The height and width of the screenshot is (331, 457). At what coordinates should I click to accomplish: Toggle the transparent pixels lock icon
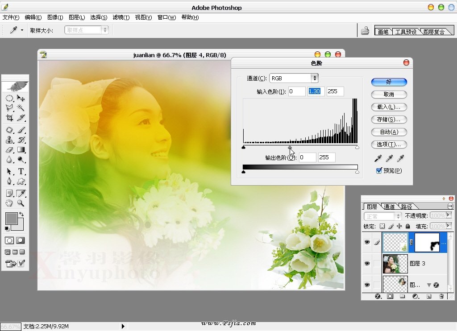(382, 226)
